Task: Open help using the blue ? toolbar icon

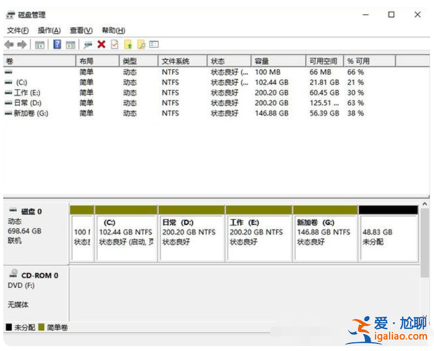Action: 56,44
